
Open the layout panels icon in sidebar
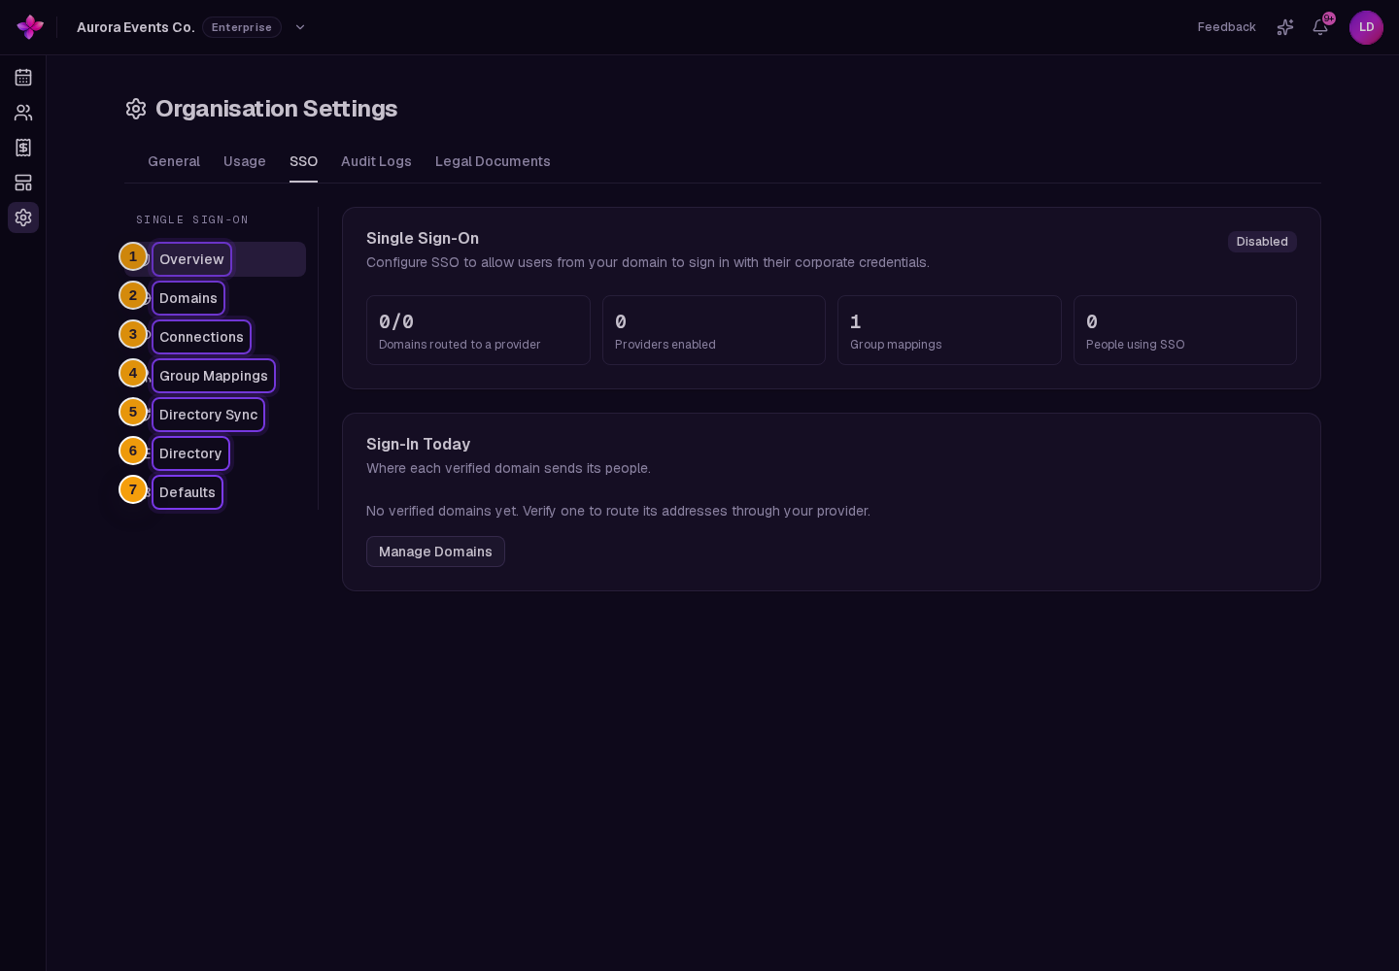point(23,183)
